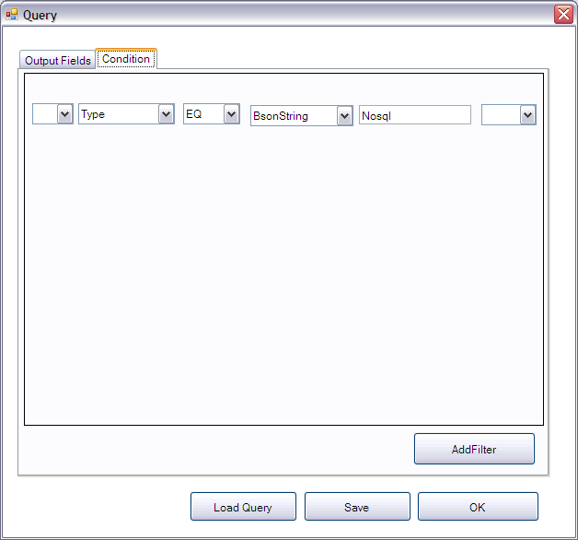Select the Condition tab
This screenshot has width=578, height=540.
(126, 59)
